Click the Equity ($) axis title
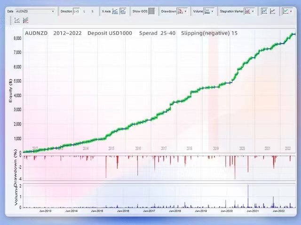This screenshot has height=225, width=301. coord(10,90)
